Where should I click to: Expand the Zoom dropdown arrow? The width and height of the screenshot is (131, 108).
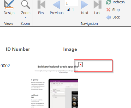pyautogui.click(x=26, y=18)
